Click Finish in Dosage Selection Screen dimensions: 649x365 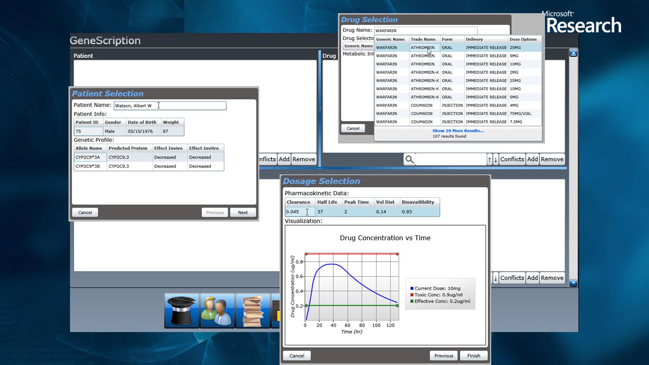coord(474,355)
